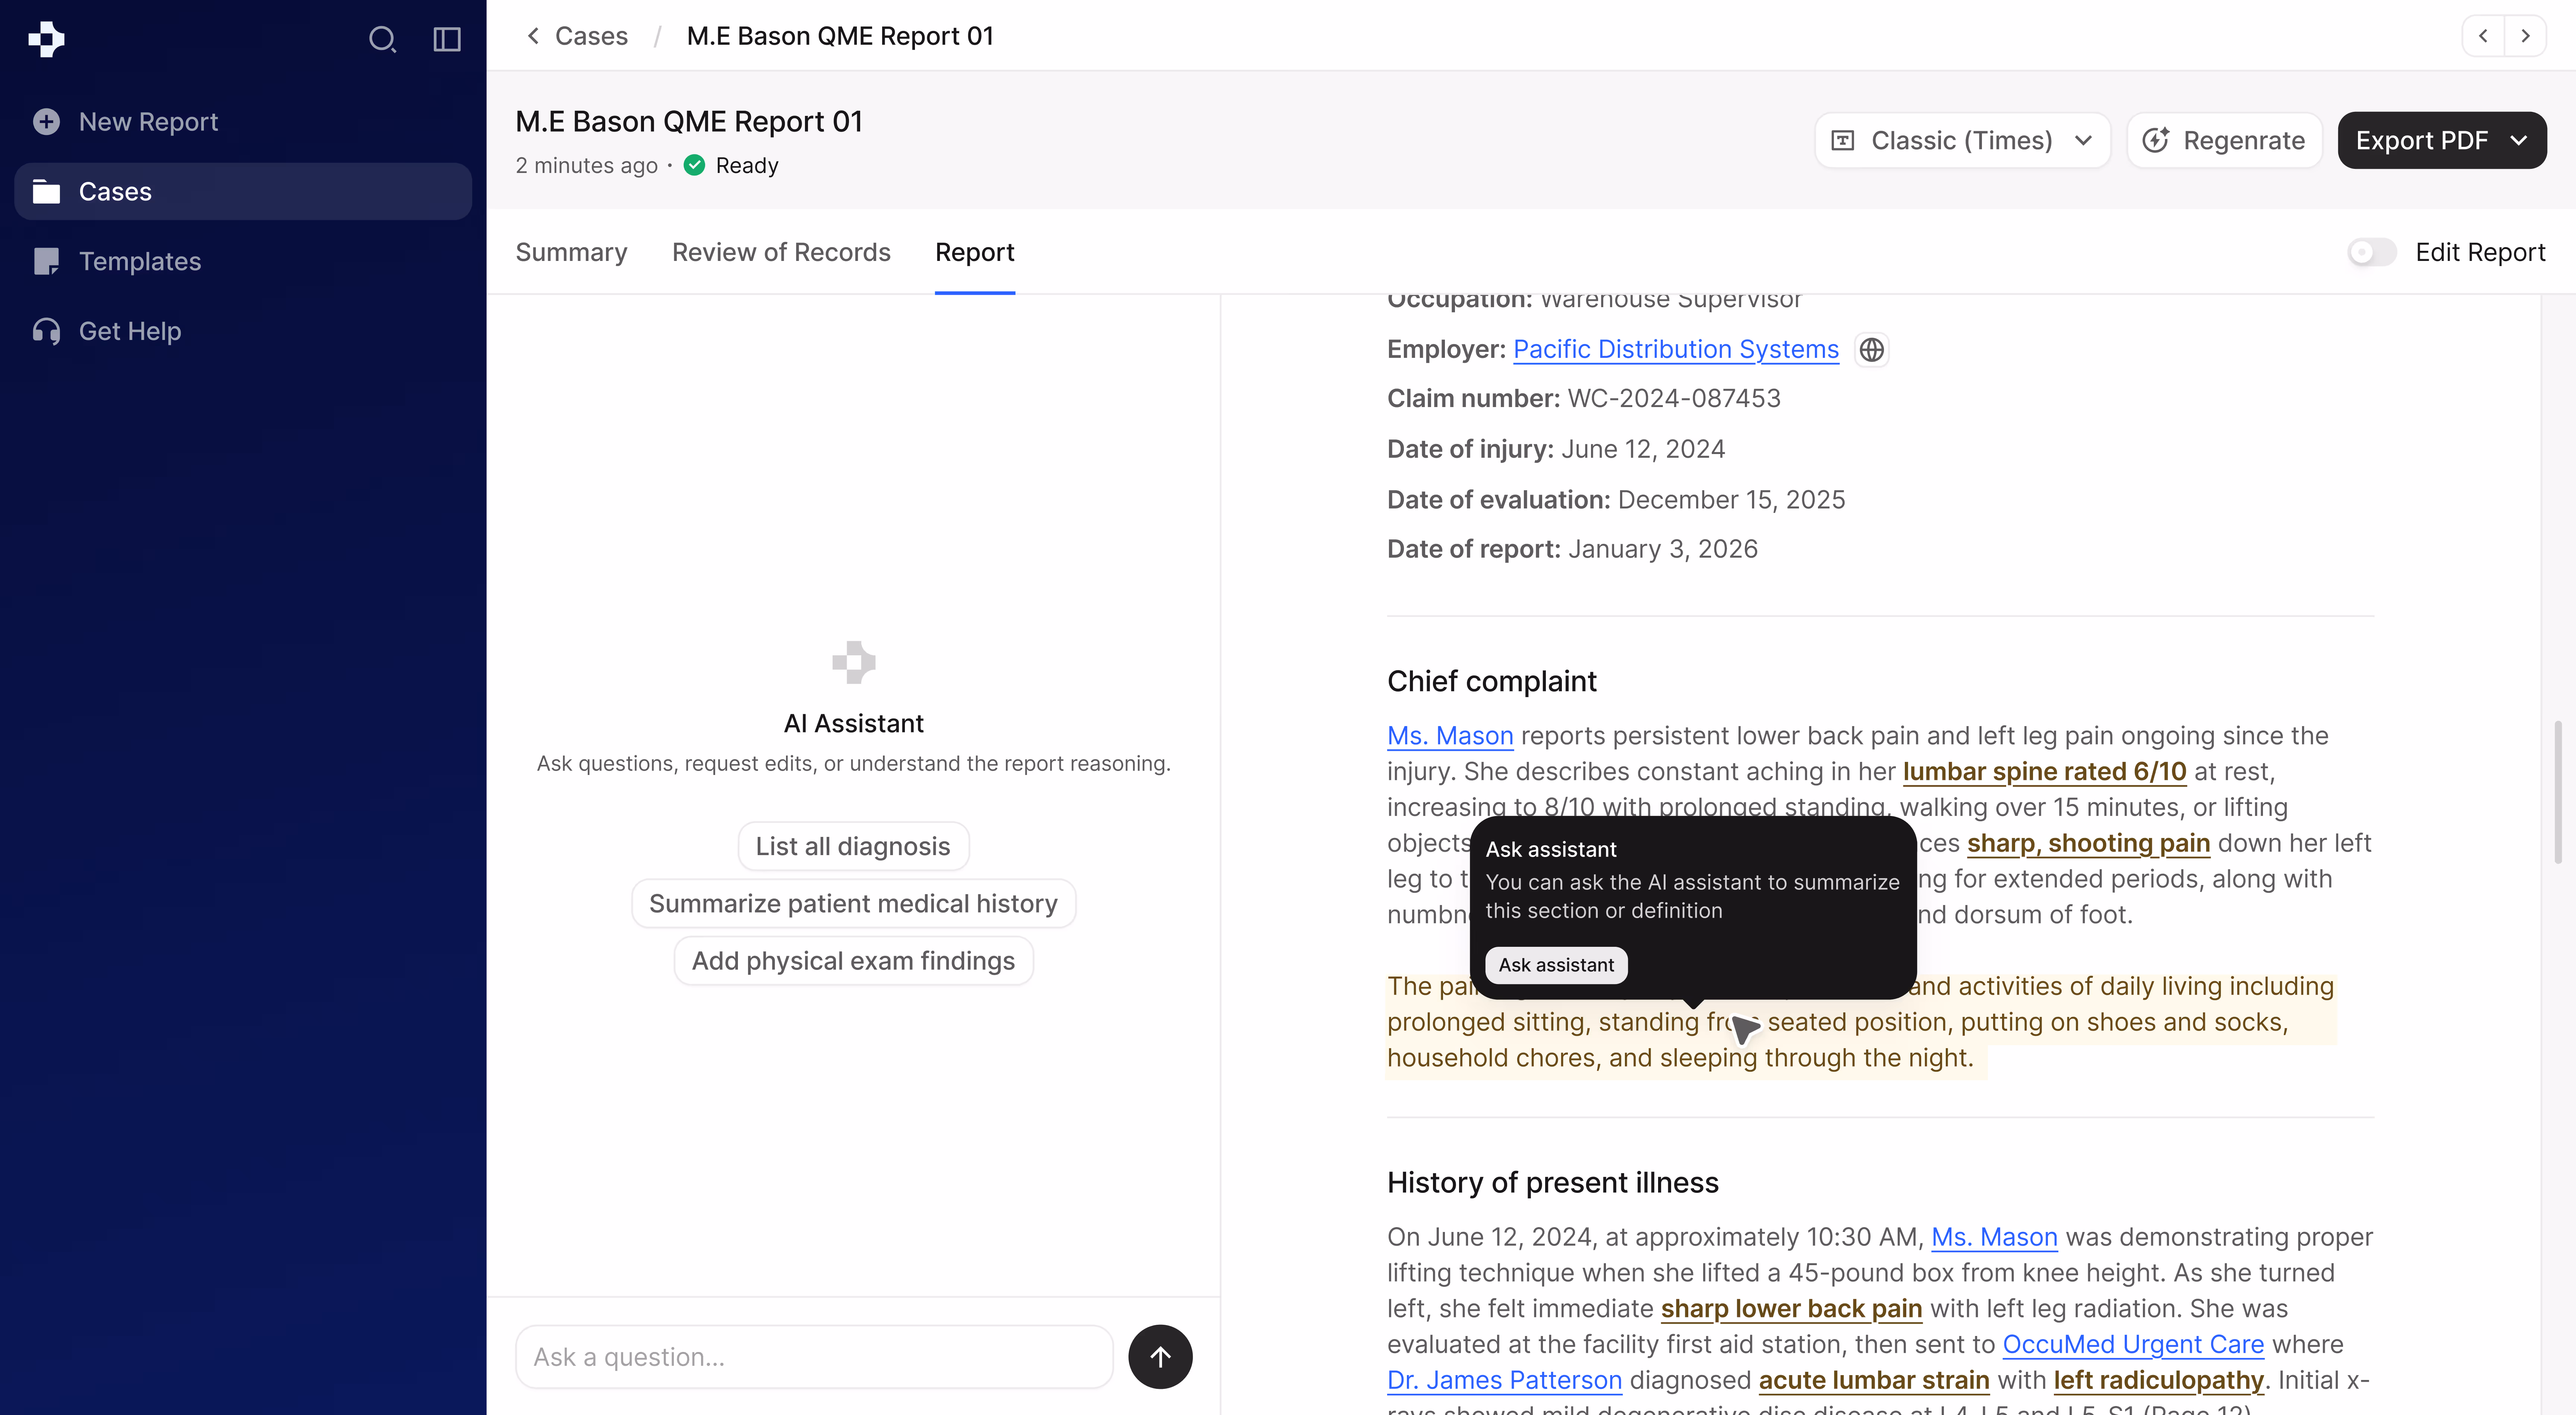Screen dimensions: 2576x1415
Task: Go to previous report using left arrow
Action: coord(2483,36)
